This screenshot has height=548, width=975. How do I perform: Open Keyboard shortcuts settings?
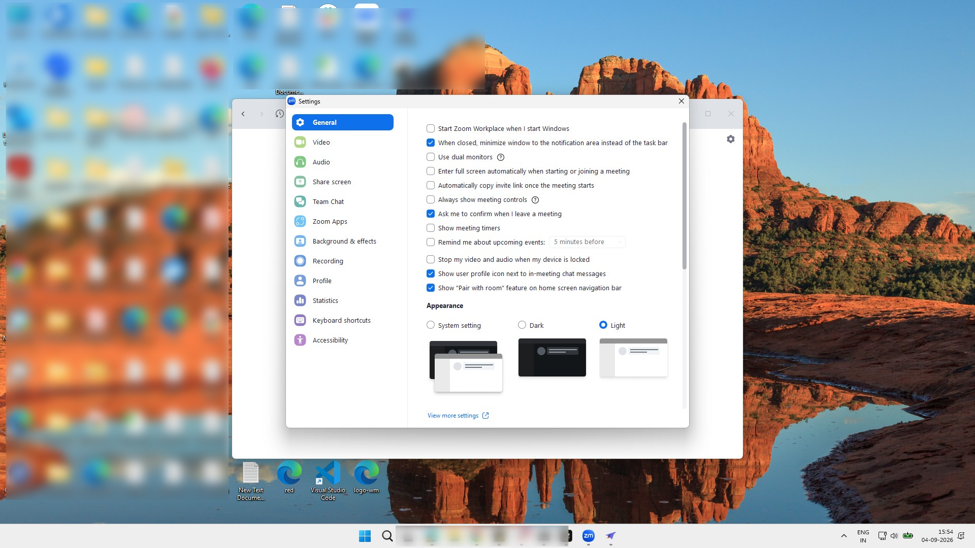tap(343, 320)
